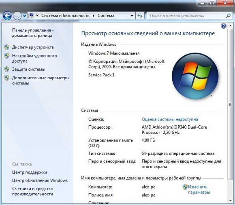Expand the arrow between Система и безопасность and Система
235x205 pixels.
point(94,16)
